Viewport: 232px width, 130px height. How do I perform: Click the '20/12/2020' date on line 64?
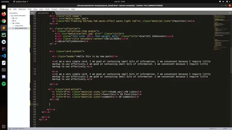tap(112, 39)
